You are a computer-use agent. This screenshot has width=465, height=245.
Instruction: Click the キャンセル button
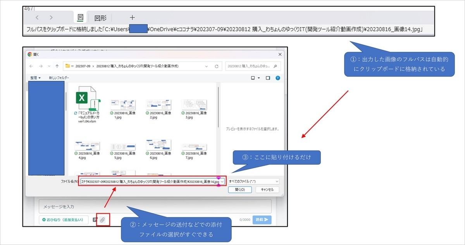(x=267, y=190)
